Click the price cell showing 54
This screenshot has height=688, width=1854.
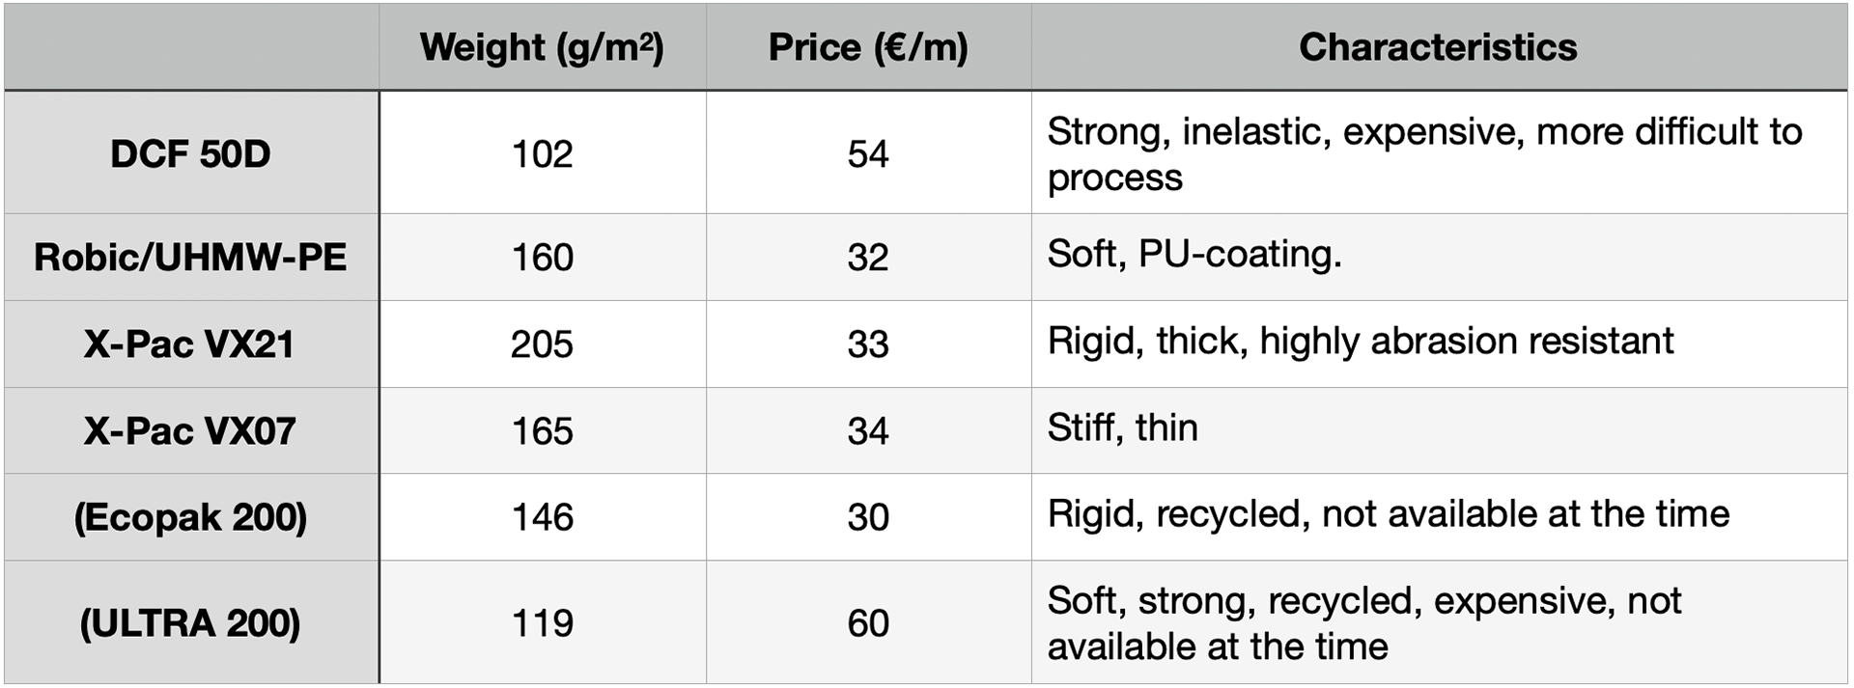(868, 153)
